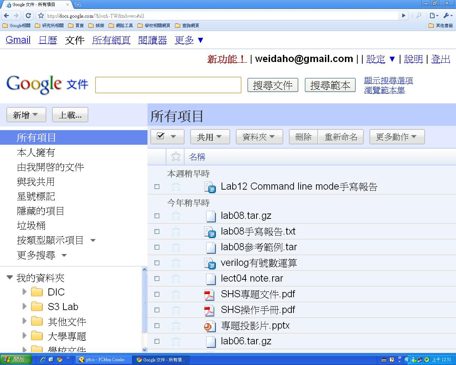Image resolution: width=456 pixels, height=365 pixels.
Task: Click the 其他文件 folder icon
Action: tap(37, 322)
